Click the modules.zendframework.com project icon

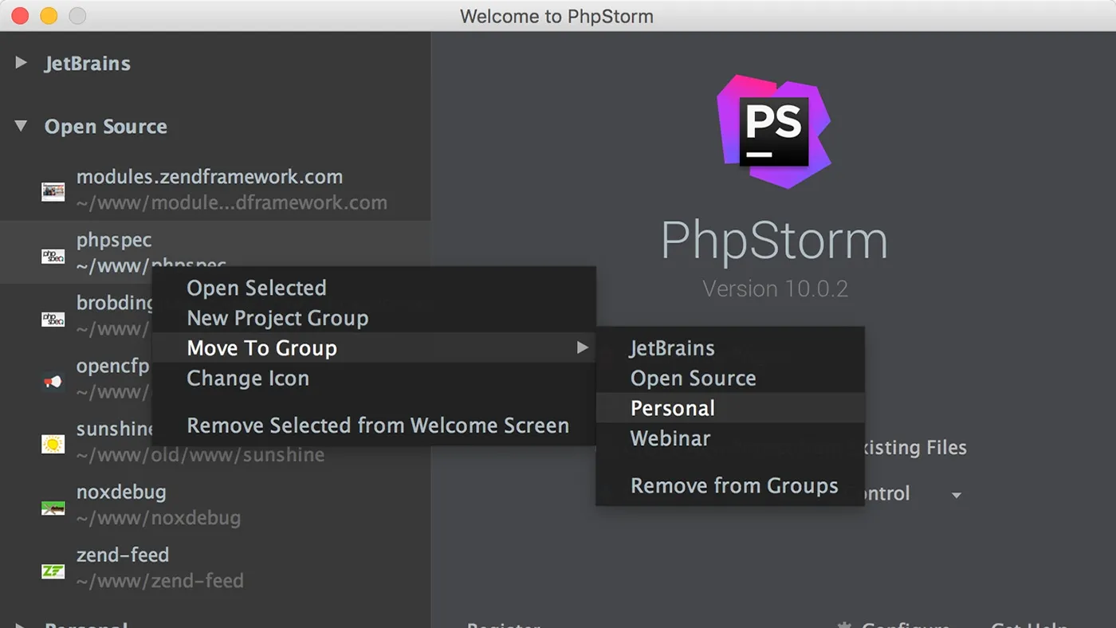(53, 191)
